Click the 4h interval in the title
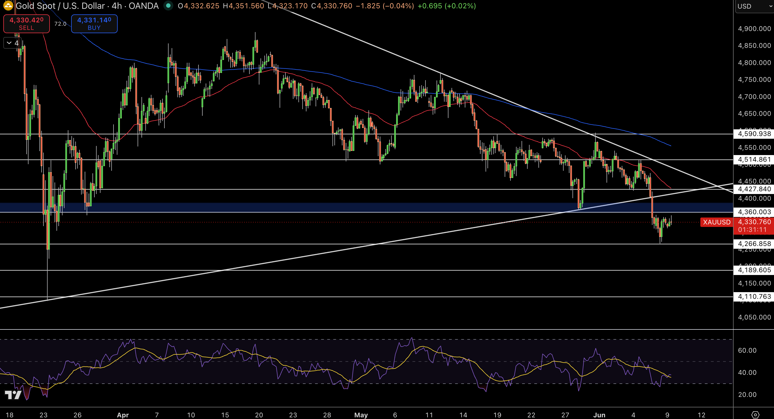The image size is (774, 419). pos(117,6)
